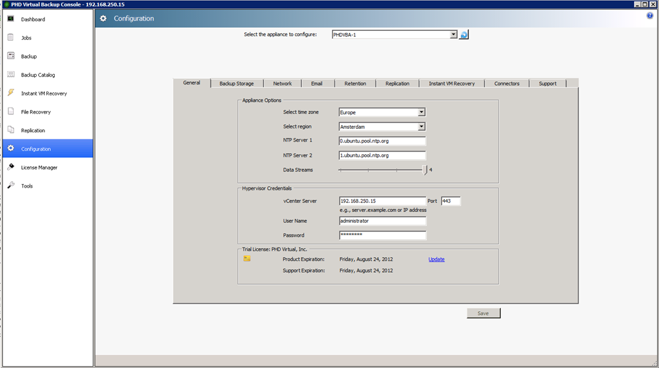The height and width of the screenshot is (368, 659).
Task: Open the appliance selection dropdown PHDVBA-1
Action: 394,35
